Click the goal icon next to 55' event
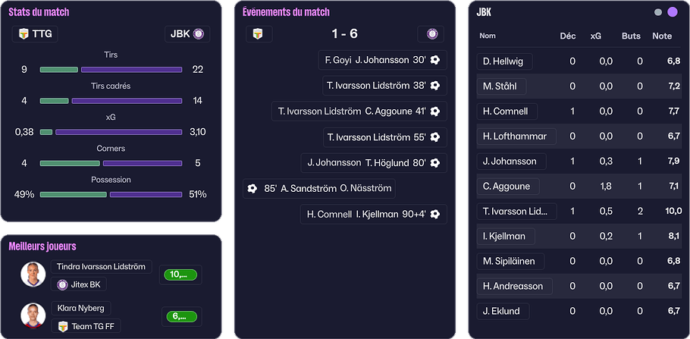The image size is (690, 339). pyautogui.click(x=435, y=137)
